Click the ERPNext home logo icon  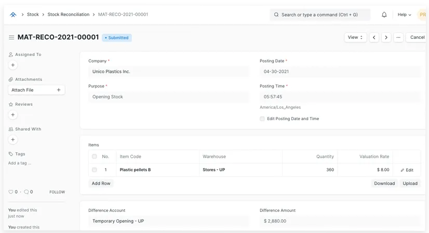coord(13,14)
